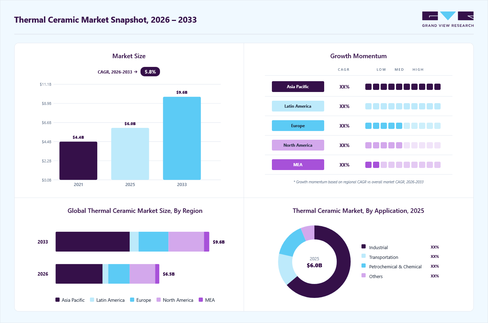This screenshot has width=488, height=323.
Task: Click the North America segment in 2026 bar
Action: tap(142, 274)
